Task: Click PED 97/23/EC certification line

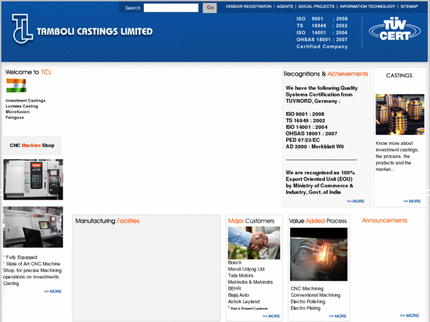Action: pos(303,140)
